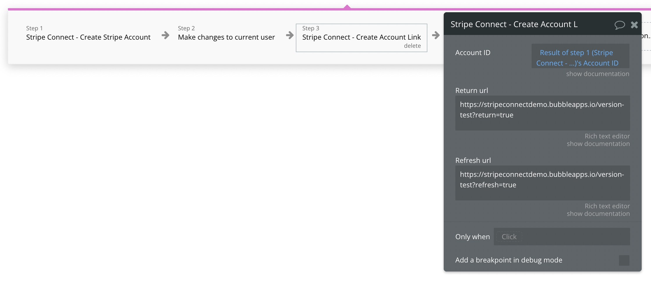The height and width of the screenshot is (282, 651).
Task: Click the arrow after Step 3
Action: pyautogui.click(x=436, y=35)
